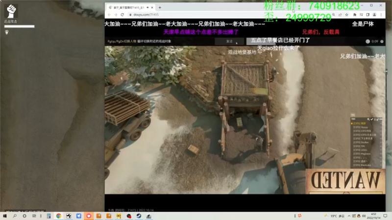Open the Windows Start menu

[5, 216]
